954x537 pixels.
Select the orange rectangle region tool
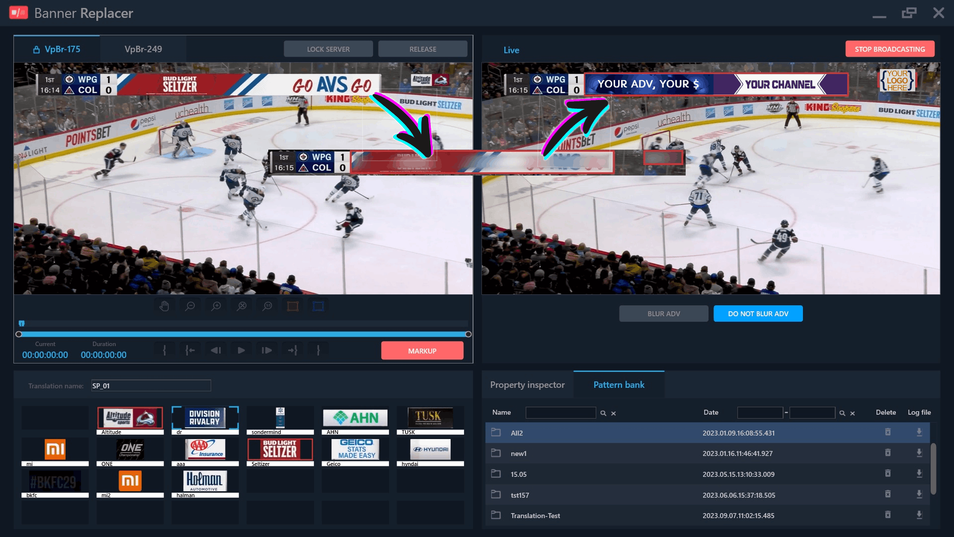[x=293, y=306]
